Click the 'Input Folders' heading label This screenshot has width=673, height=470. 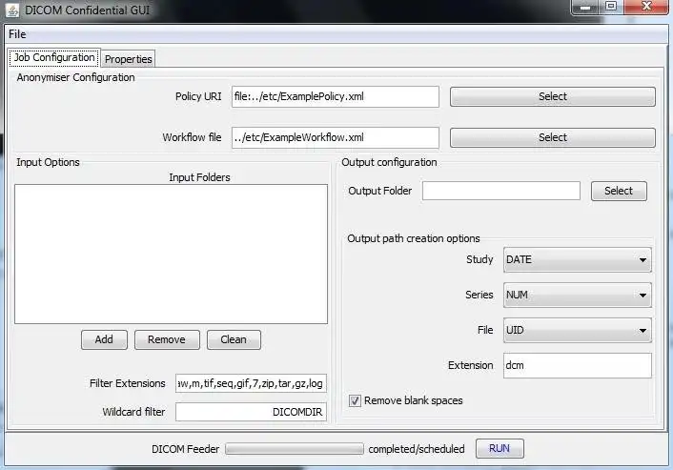coord(199,177)
